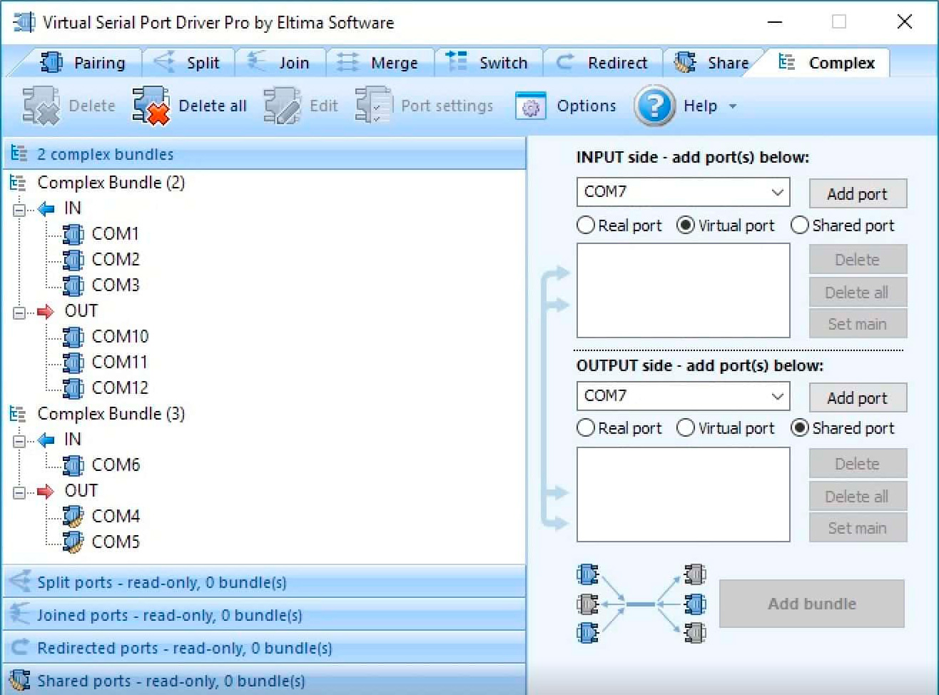The image size is (939, 695).
Task: Click the COM1 port icon
Action: click(x=73, y=234)
